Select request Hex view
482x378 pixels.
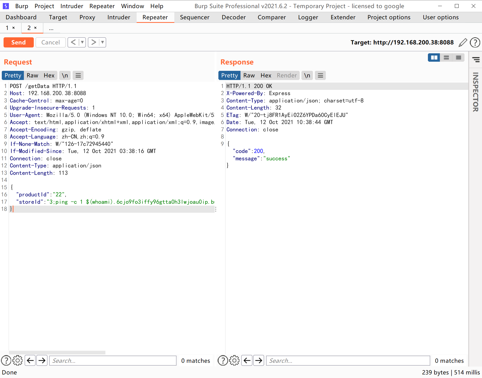tap(49, 75)
